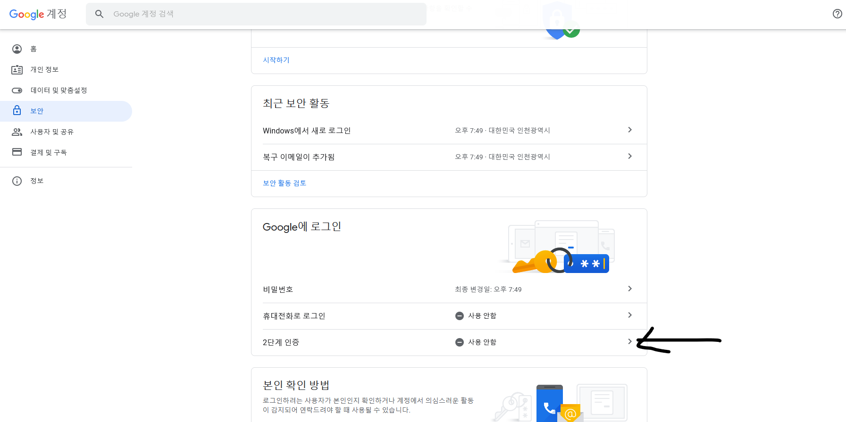Click the 홈 person icon in sidebar
Viewport: 846px width, 422px height.
tap(17, 49)
